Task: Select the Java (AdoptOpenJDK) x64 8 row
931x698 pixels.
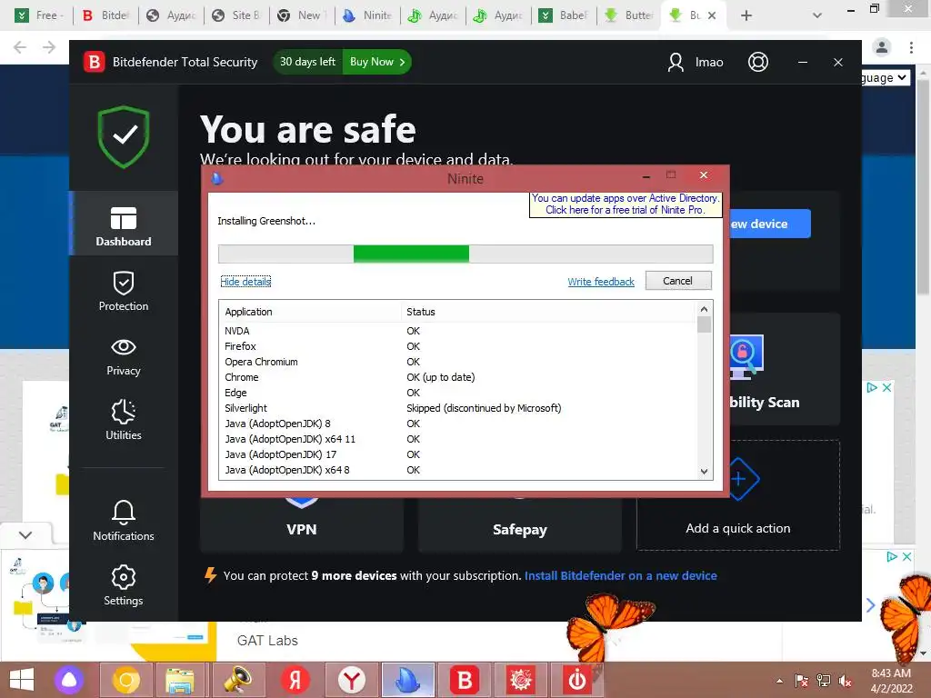Action: [x=458, y=470]
